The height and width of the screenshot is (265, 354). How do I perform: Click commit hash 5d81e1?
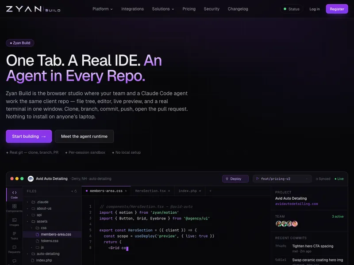point(281,260)
